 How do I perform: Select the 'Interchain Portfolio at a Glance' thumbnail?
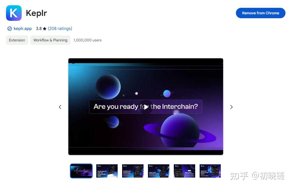(x=133, y=171)
